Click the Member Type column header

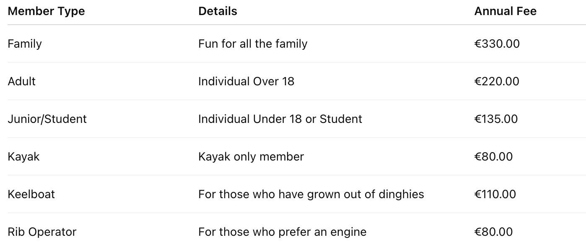point(46,11)
